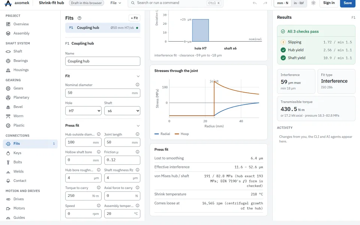The height and width of the screenshot is (225, 360).
Task: Show info for Hub bore roughness
Action: (x=99, y=170)
